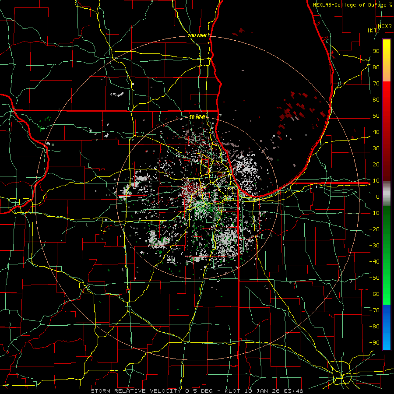Viewport: 394px width, 394px height.
Task: Click the 50 value on the velocity scale
Action: point(376,116)
